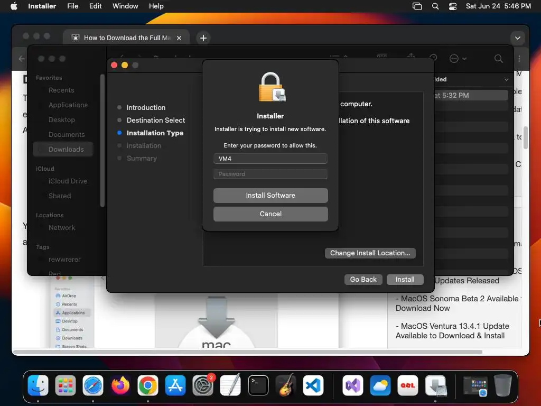541x406 pixels.
Task: Open Control Center in menu bar
Action: (453, 6)
